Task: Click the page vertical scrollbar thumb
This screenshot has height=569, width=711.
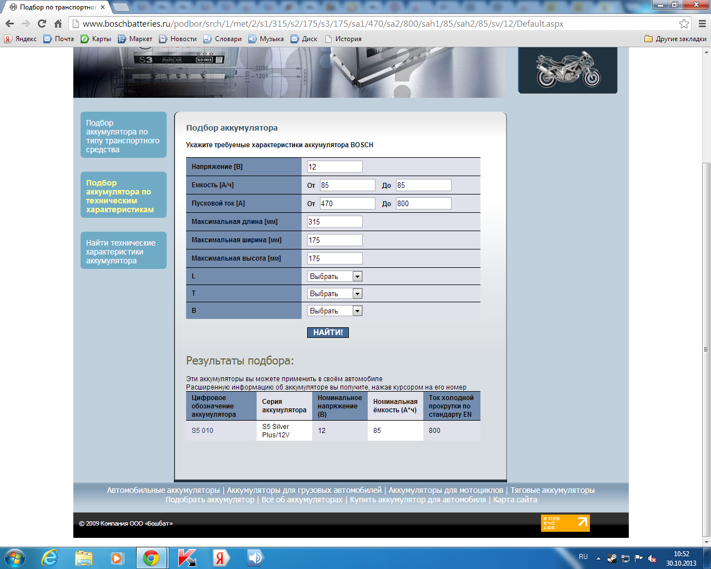Action: pos(706,348)
